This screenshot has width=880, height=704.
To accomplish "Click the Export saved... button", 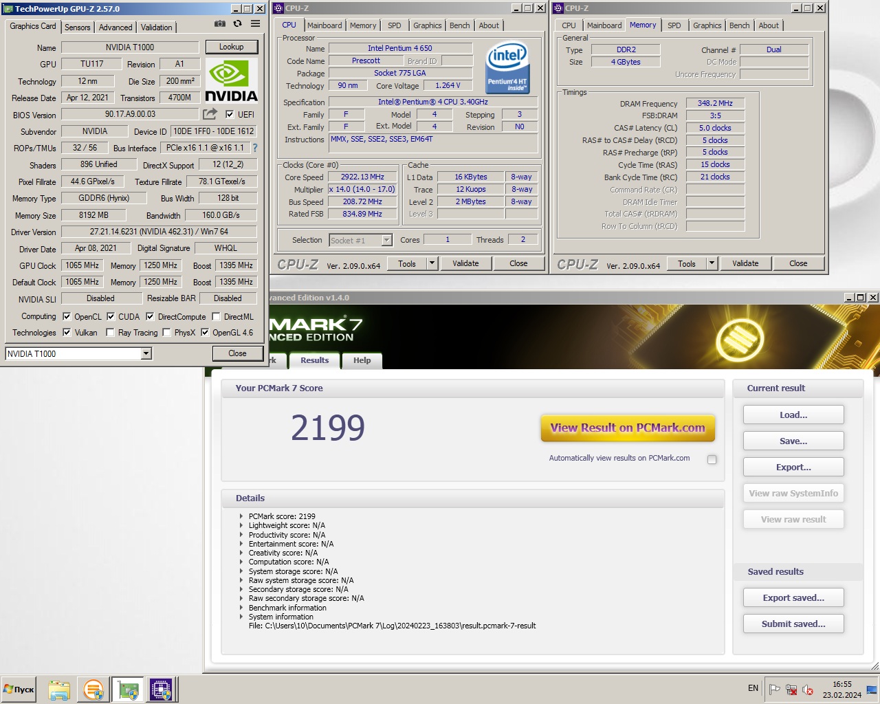I will tap(793, 597).
